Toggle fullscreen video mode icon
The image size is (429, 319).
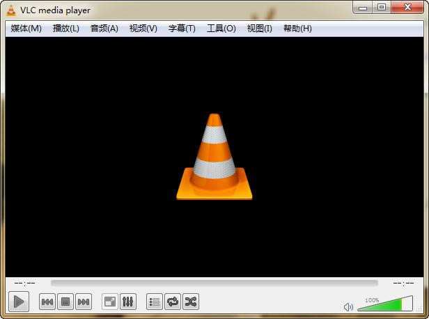pyautogui.click(x=110, y=302)
